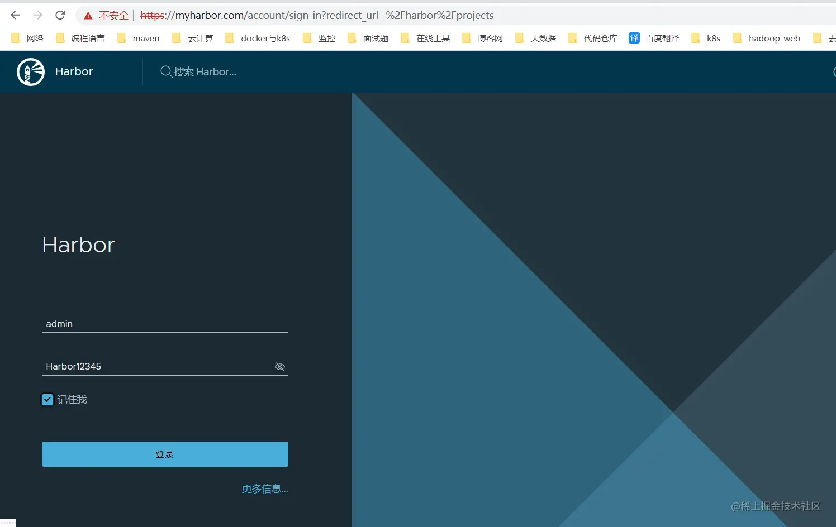Open the maven bookmark folder
Screen dimensions: 836x527
[x=139, y=38]
